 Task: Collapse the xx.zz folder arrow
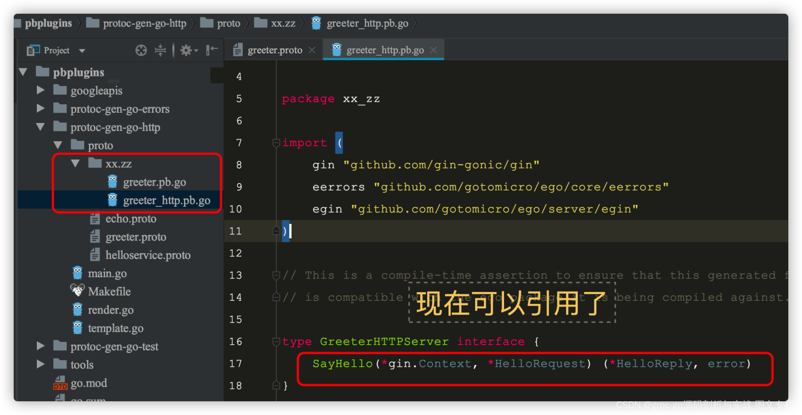(x=75, y=163)
